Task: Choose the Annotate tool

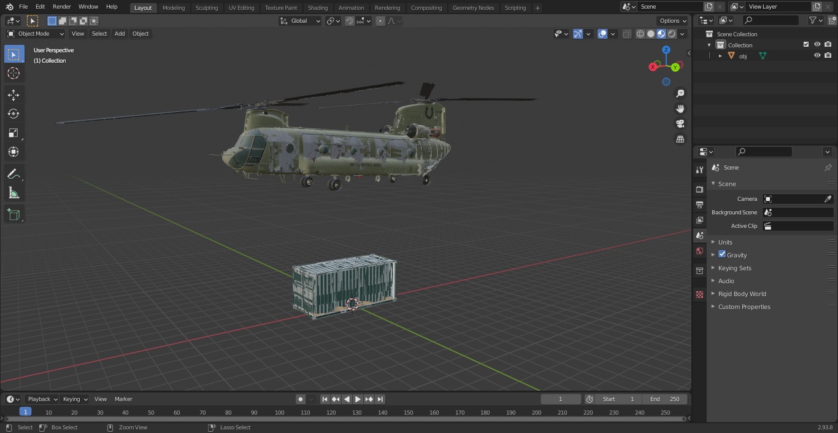Action: (13, 174)
